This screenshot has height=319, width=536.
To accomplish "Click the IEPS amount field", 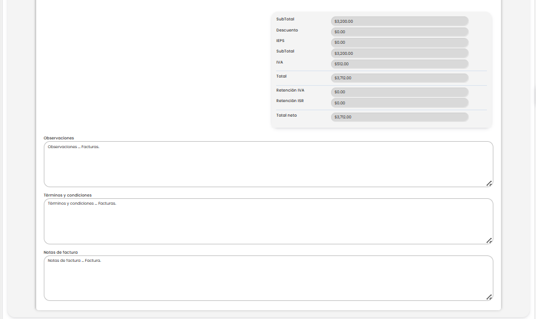I will click(x=399, y=43).
